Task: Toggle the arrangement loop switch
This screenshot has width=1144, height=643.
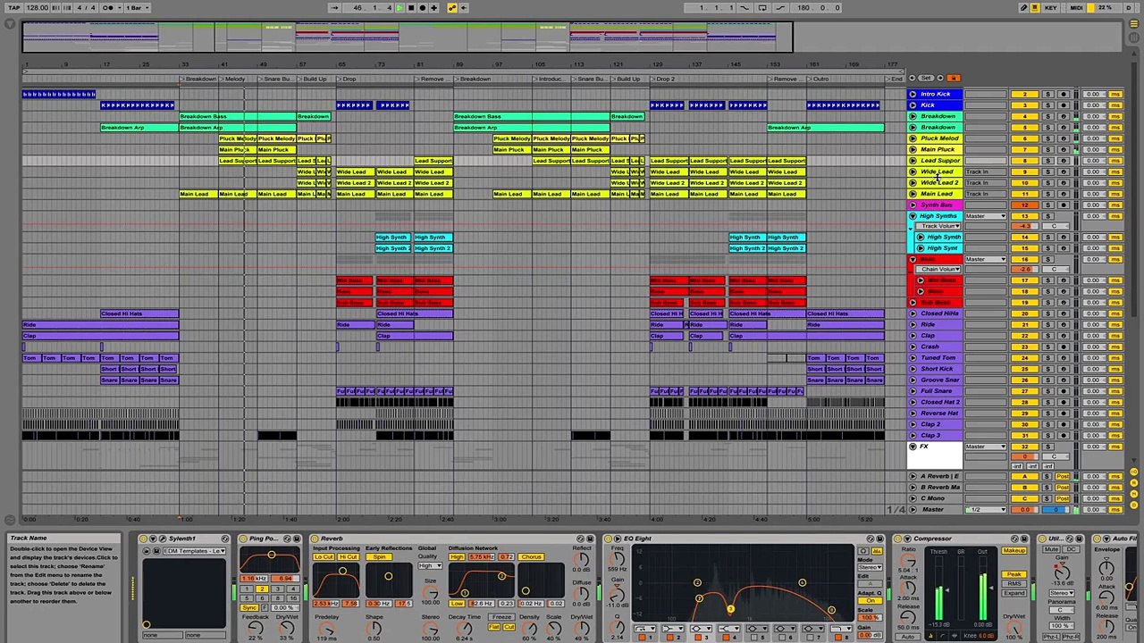Action: pos(762,7)
